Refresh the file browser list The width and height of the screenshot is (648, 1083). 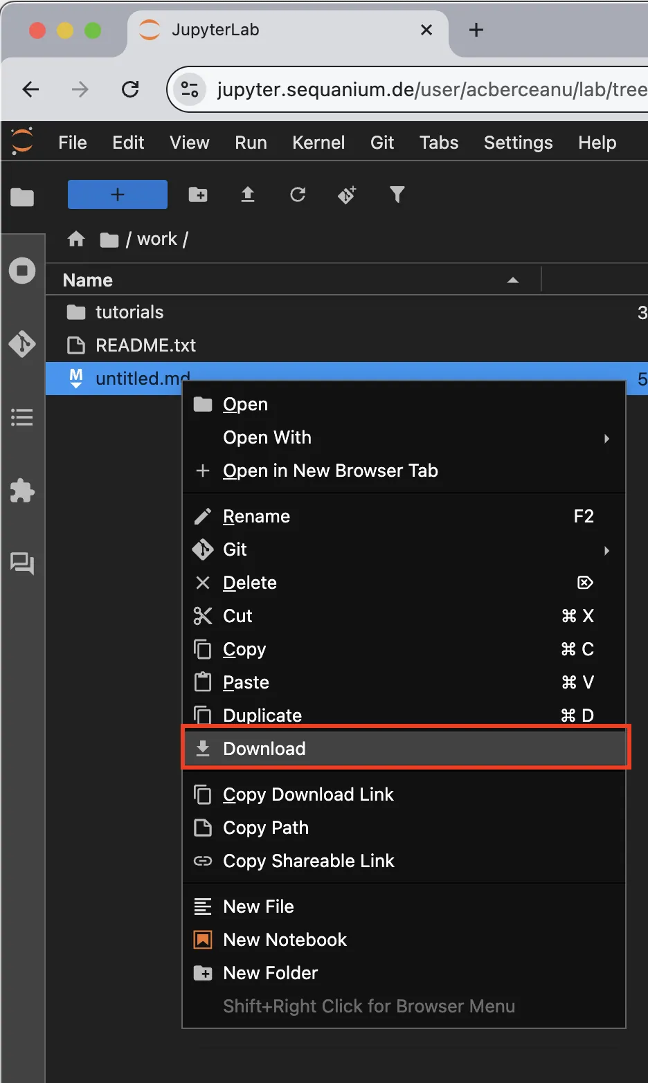(x=298, y=195)
